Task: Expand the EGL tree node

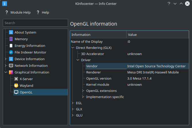Action: pyautogui.click(x=73, y=103)
